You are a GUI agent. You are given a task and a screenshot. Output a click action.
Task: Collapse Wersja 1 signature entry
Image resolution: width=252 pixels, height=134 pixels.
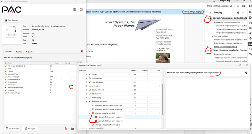[208, 18]
